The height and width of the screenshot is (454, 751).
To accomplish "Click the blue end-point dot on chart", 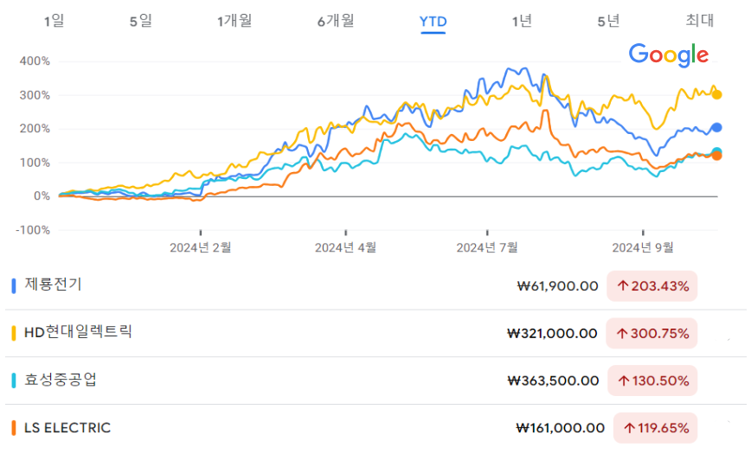I will click(716, 127).
